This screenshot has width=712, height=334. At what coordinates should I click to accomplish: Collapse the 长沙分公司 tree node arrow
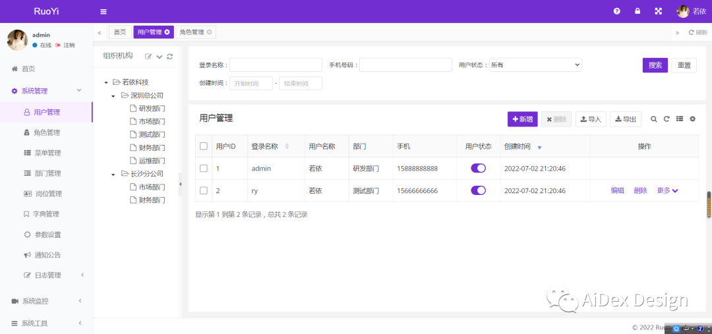pos(113,175)
